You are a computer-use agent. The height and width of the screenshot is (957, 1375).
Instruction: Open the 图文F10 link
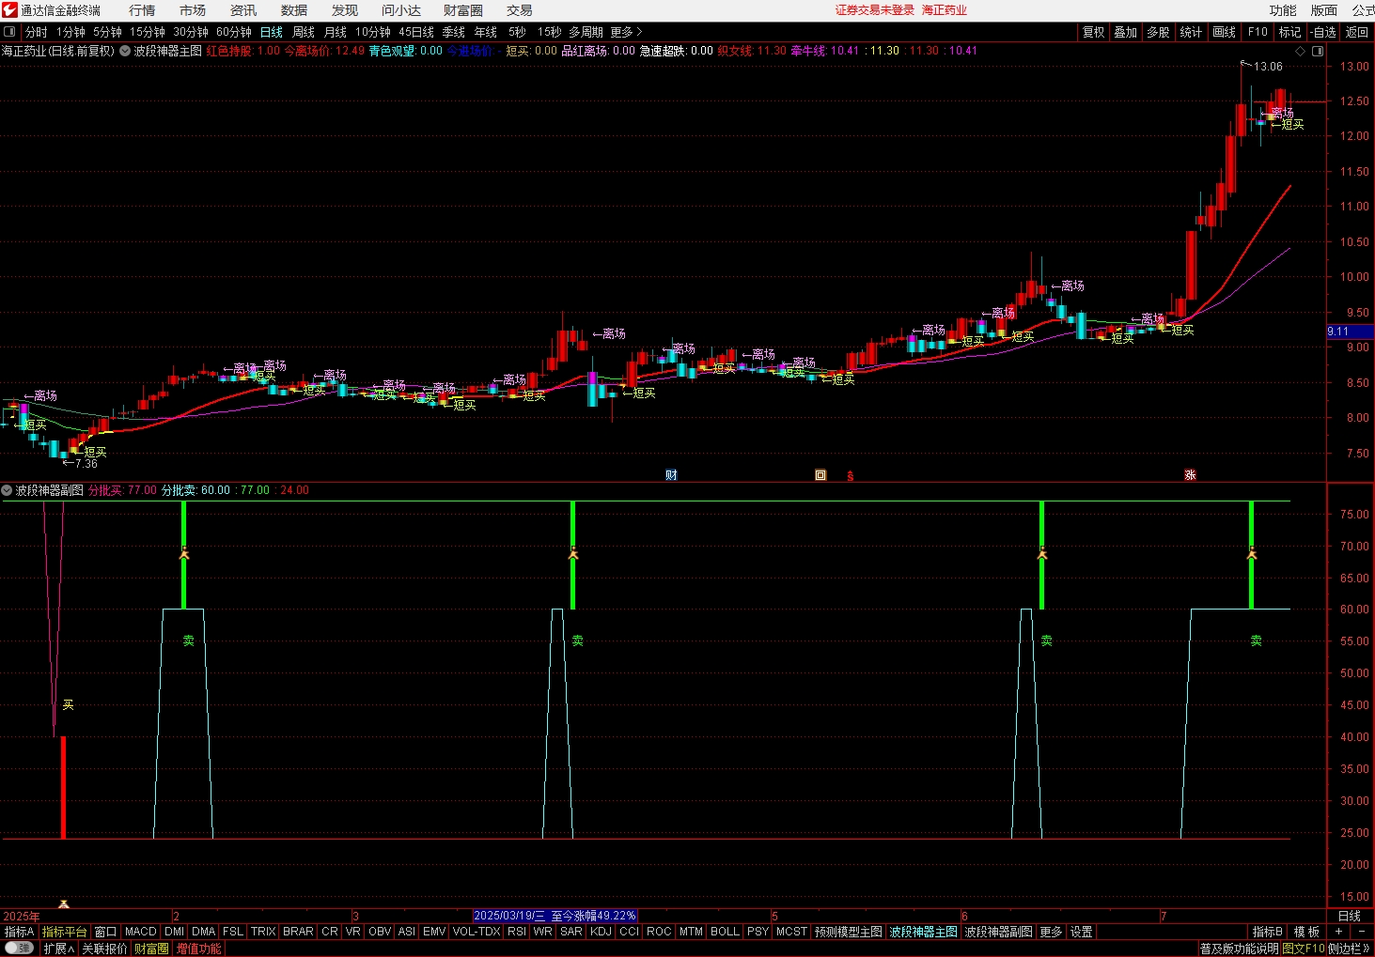(x=1304, y=949)
